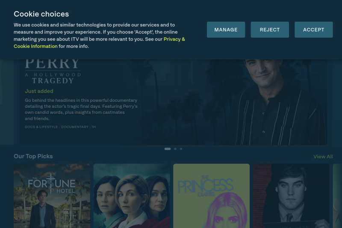Screen dimensions: 342x228
Task: Go to the second carousel slide dot
Action: click(x=175, y=149)
